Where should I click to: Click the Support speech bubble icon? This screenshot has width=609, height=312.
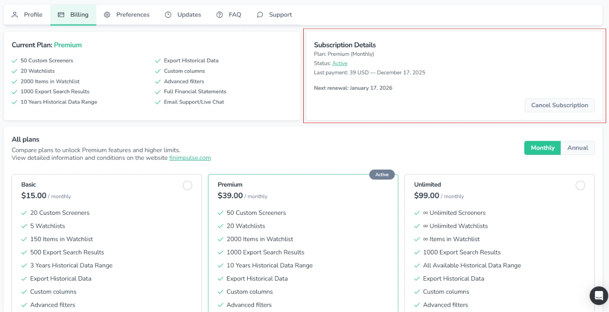pos(259,14)
